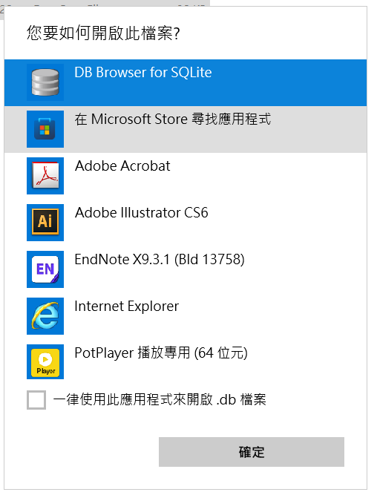Click the EndNote EN icon
This screenshot has width=377, height=495.
click(45, 269)
